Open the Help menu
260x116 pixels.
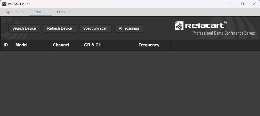click(61, 12)
